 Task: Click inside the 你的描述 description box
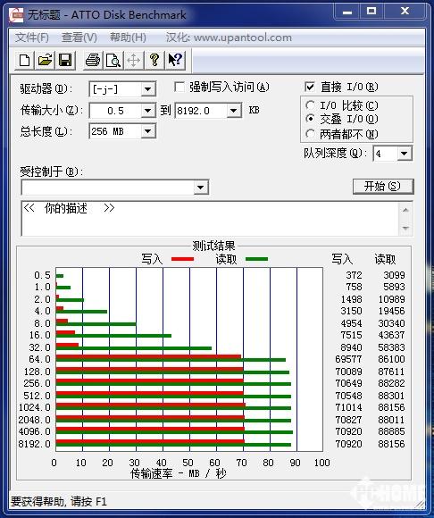click(x=211, y=219)
